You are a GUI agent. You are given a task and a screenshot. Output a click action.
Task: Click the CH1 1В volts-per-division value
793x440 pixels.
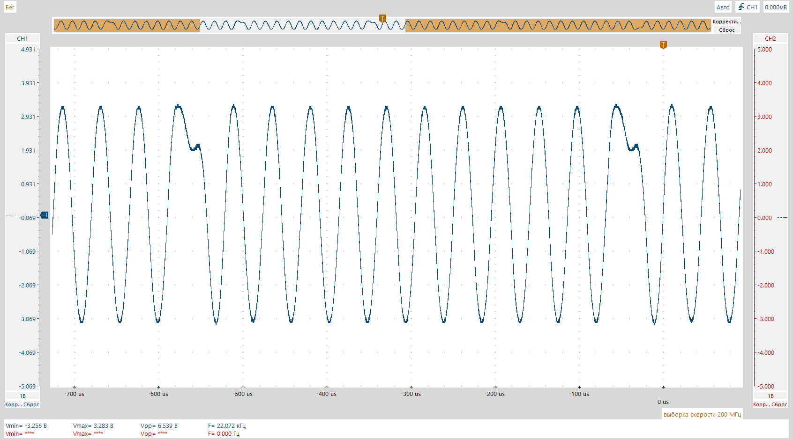(22, 396)
